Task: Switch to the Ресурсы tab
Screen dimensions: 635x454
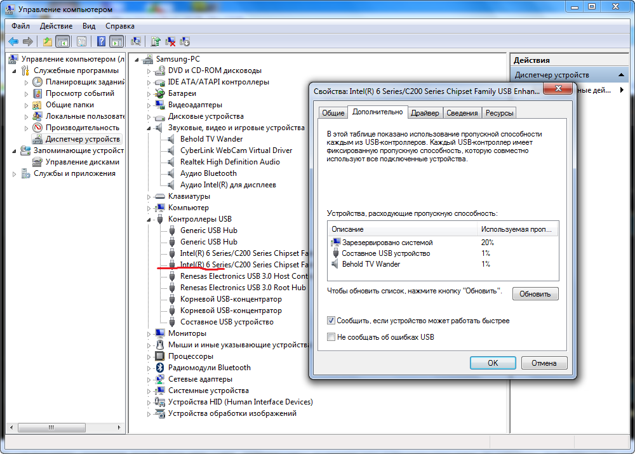Action: click(499, 113)
